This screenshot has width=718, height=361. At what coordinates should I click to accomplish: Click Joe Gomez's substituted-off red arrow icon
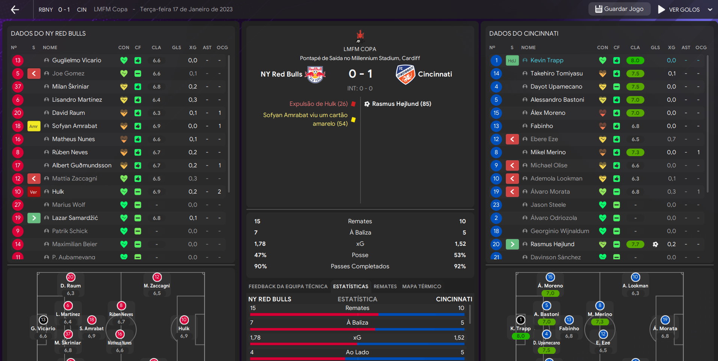[34, 74]
